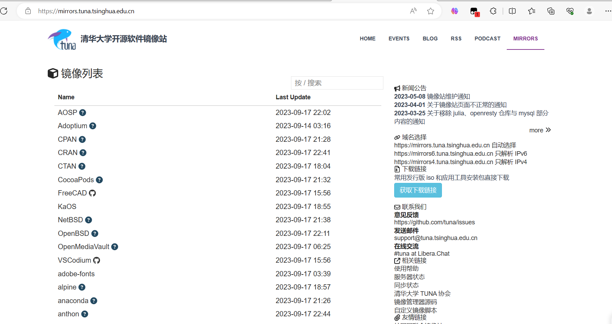Click extension icon with red badge
This screenshot has width=612, height=324.
(474, 11)
